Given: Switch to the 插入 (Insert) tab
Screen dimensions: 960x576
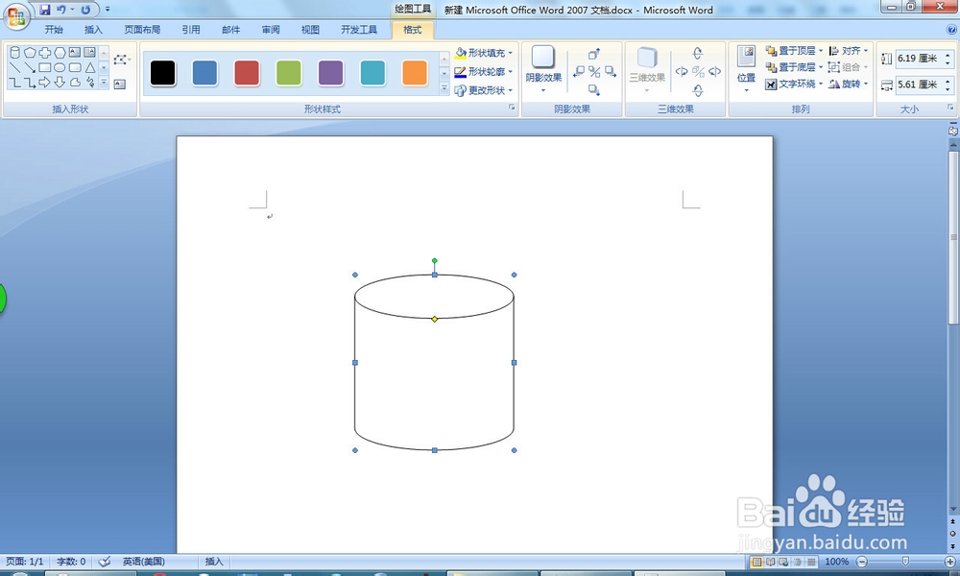Looking at the screenshot, I should [x=93, y=30].
